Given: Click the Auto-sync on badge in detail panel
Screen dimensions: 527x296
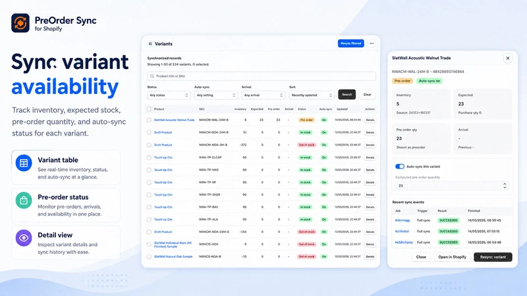Looking at the screenshot, I should (430, 81).
